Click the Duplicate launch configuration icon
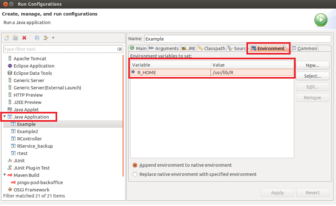 pyautogui.click(x=16, y=38)
